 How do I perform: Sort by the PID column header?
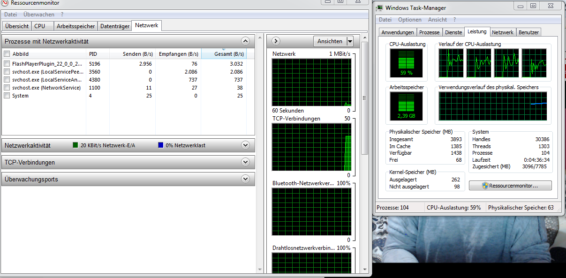(x=98, y=54)
